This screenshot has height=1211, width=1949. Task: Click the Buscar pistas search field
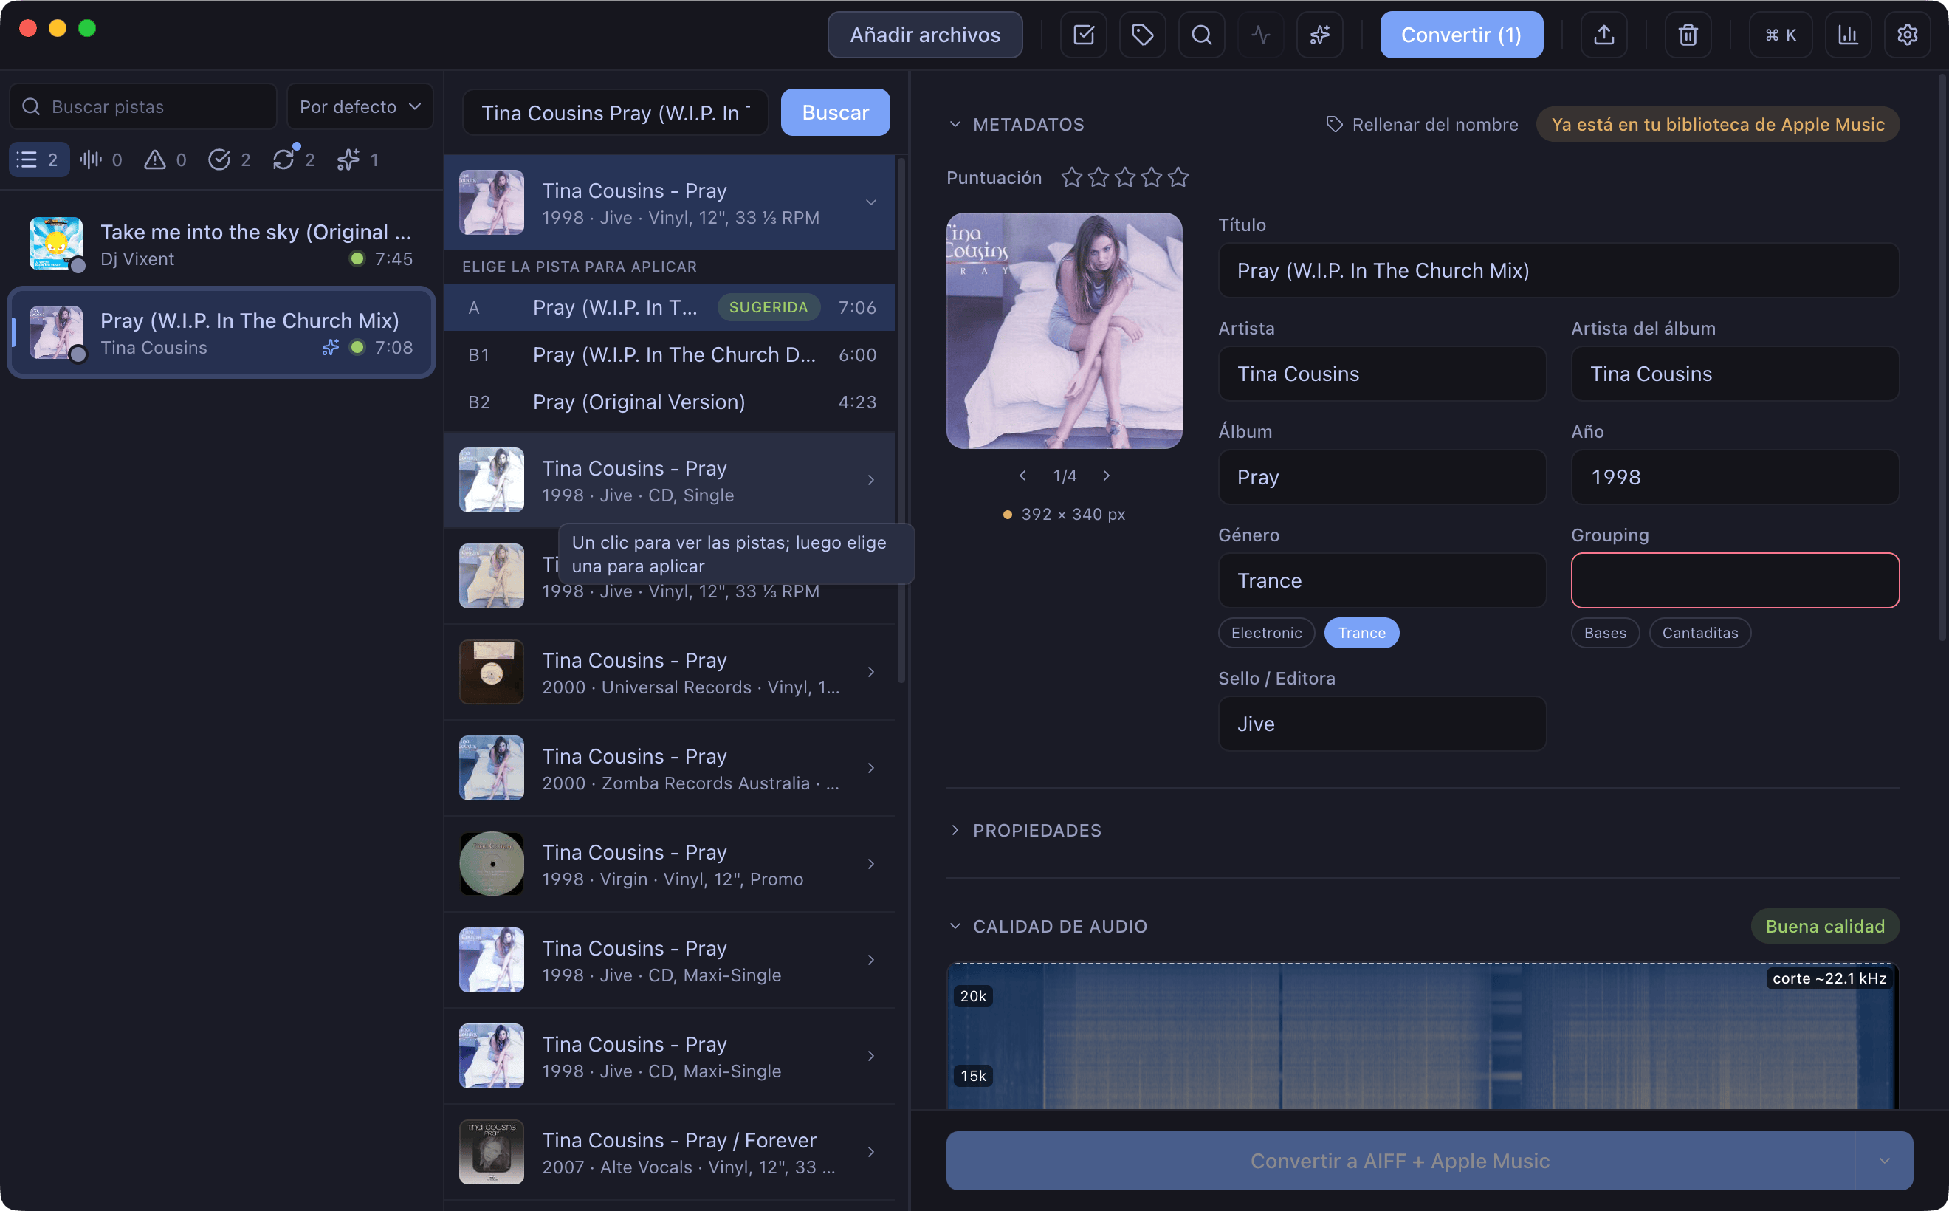[x=143, y=106]
